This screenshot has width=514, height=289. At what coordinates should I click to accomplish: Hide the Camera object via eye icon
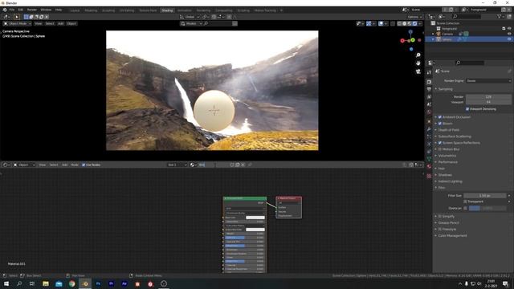(509, 34)
